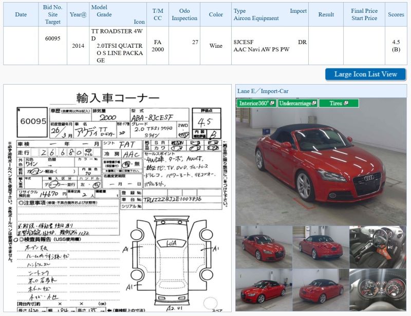Click external-link icon on Undercarriage button
The image size is (411, 316).
[x=314, y=103]
